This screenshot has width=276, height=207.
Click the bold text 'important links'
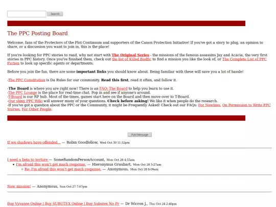click(91, 72)
